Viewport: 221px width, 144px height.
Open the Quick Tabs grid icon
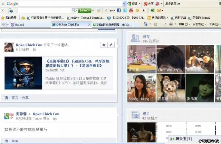click(x=3, y=25)
